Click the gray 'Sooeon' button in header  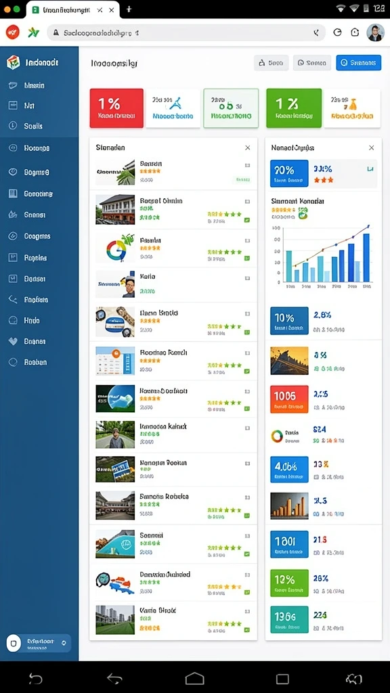click(x=311, y=63)
